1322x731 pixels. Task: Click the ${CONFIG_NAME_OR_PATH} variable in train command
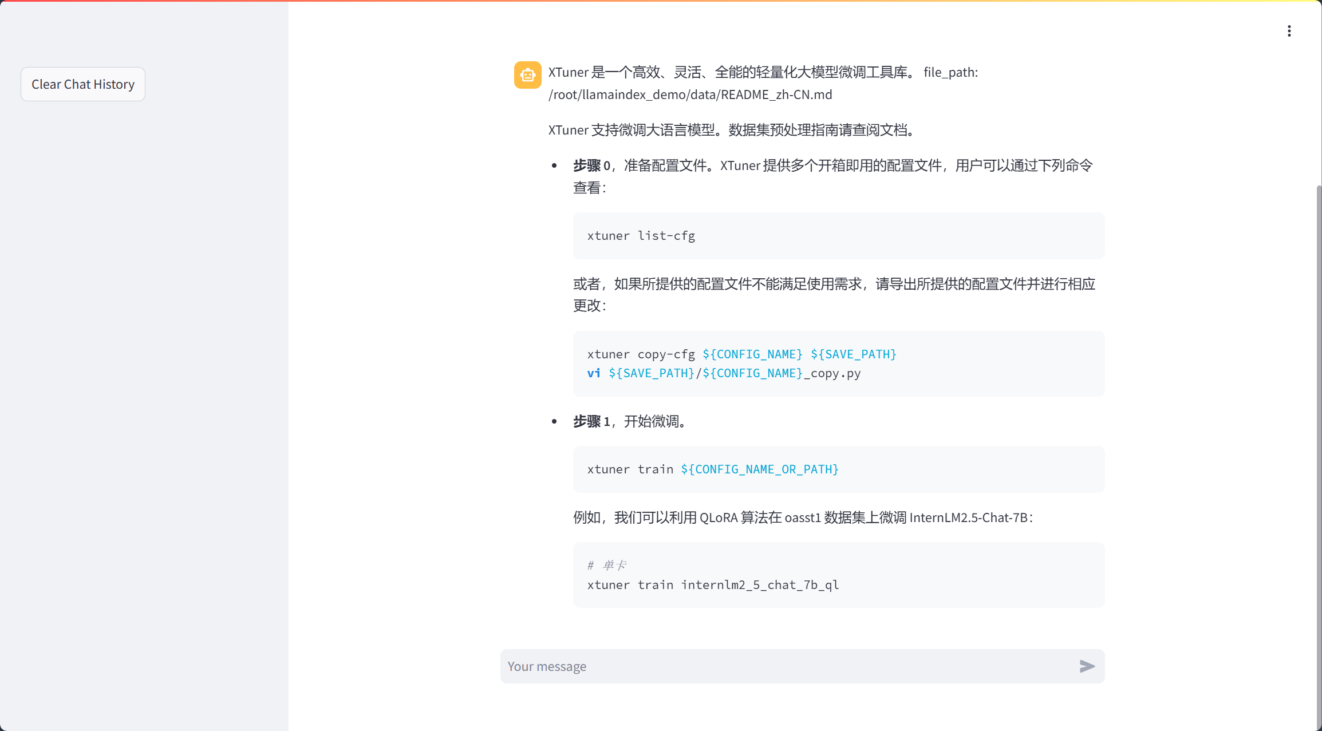click(759, 469)
